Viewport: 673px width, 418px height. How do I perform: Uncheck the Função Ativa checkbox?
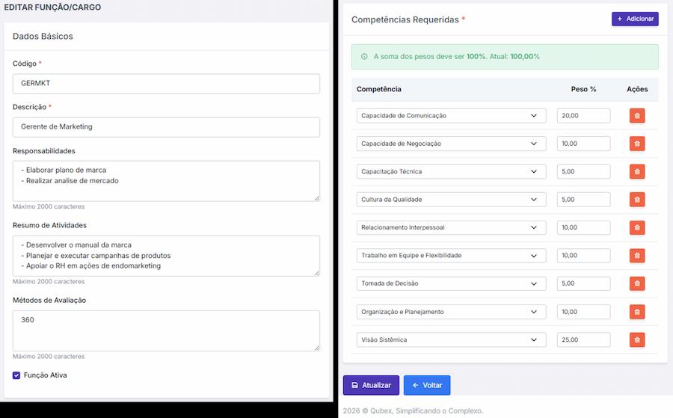coord(16,375)
